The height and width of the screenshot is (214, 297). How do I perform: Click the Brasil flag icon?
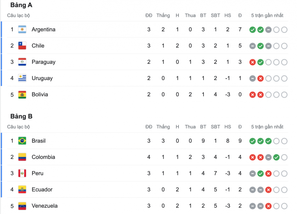pos(22,141)
